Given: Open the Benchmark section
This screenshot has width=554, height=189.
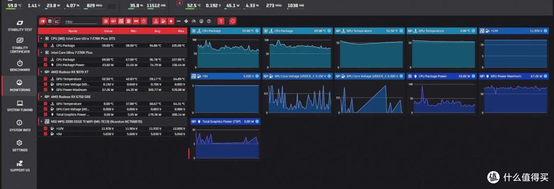Looking at the screenshot, I should pyautogui.click(x=19, y=65).
